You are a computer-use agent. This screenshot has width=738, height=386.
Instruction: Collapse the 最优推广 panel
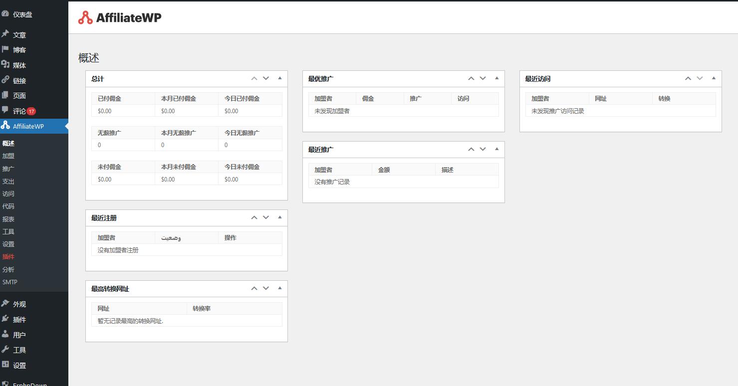(496, 78)
